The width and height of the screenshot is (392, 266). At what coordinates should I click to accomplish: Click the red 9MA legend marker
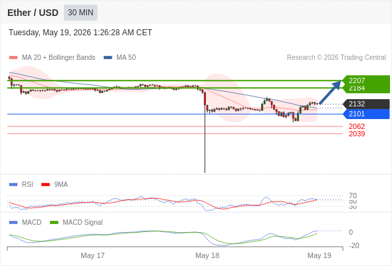pos(45,185)
